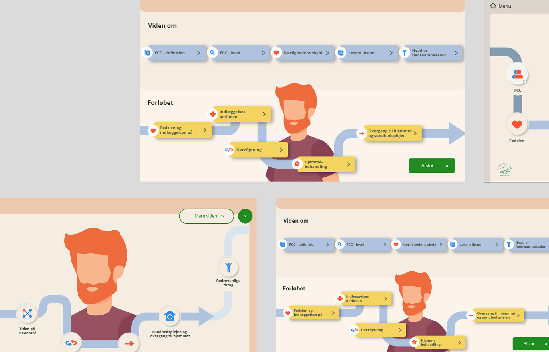Expand Kærlighedens skyld arrow in top panel
Viewport: 549px width, 352px height.
tap(327, 53)
